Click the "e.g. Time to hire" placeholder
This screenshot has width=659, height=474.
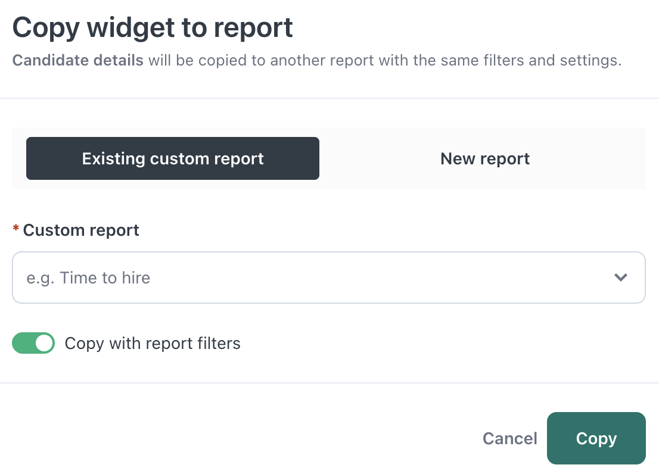[x=88, y=277]
